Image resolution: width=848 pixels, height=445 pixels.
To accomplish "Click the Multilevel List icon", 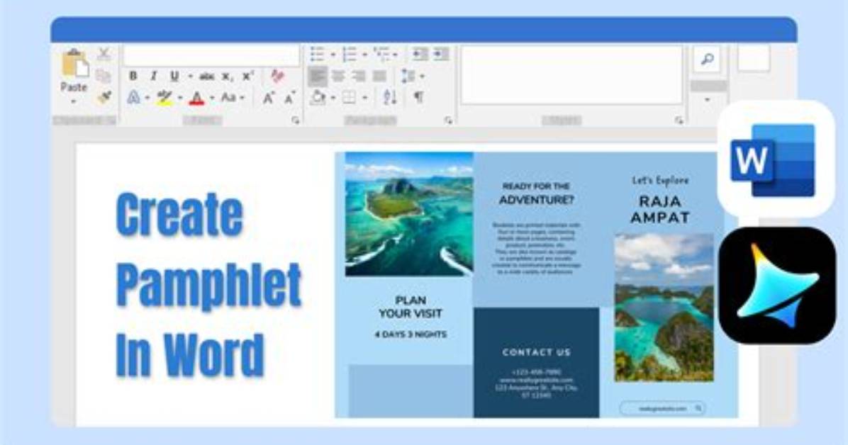I will click(x=381, y=54).
